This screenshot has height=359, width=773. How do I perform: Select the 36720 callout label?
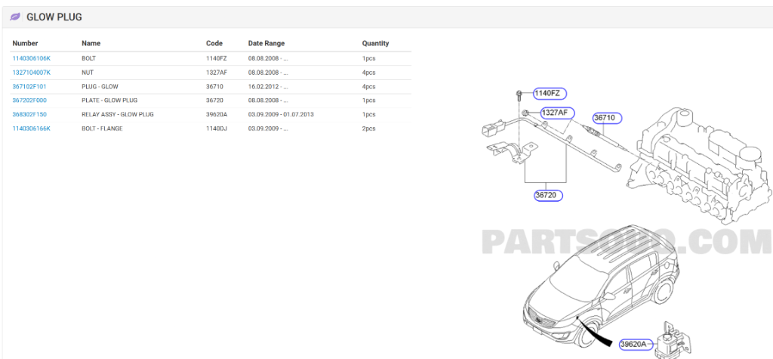(548, 195)
